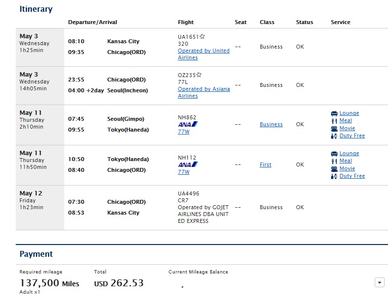The width and height of the screenshot is (388, 300).
Task: Open the First class link for NH112
Action: [x=265, y=165]
